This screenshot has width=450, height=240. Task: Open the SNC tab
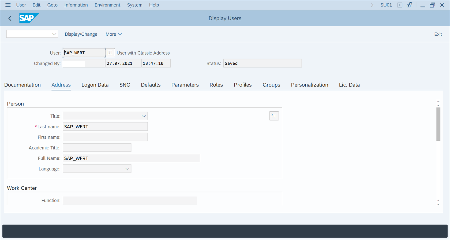tap(125, 85)
